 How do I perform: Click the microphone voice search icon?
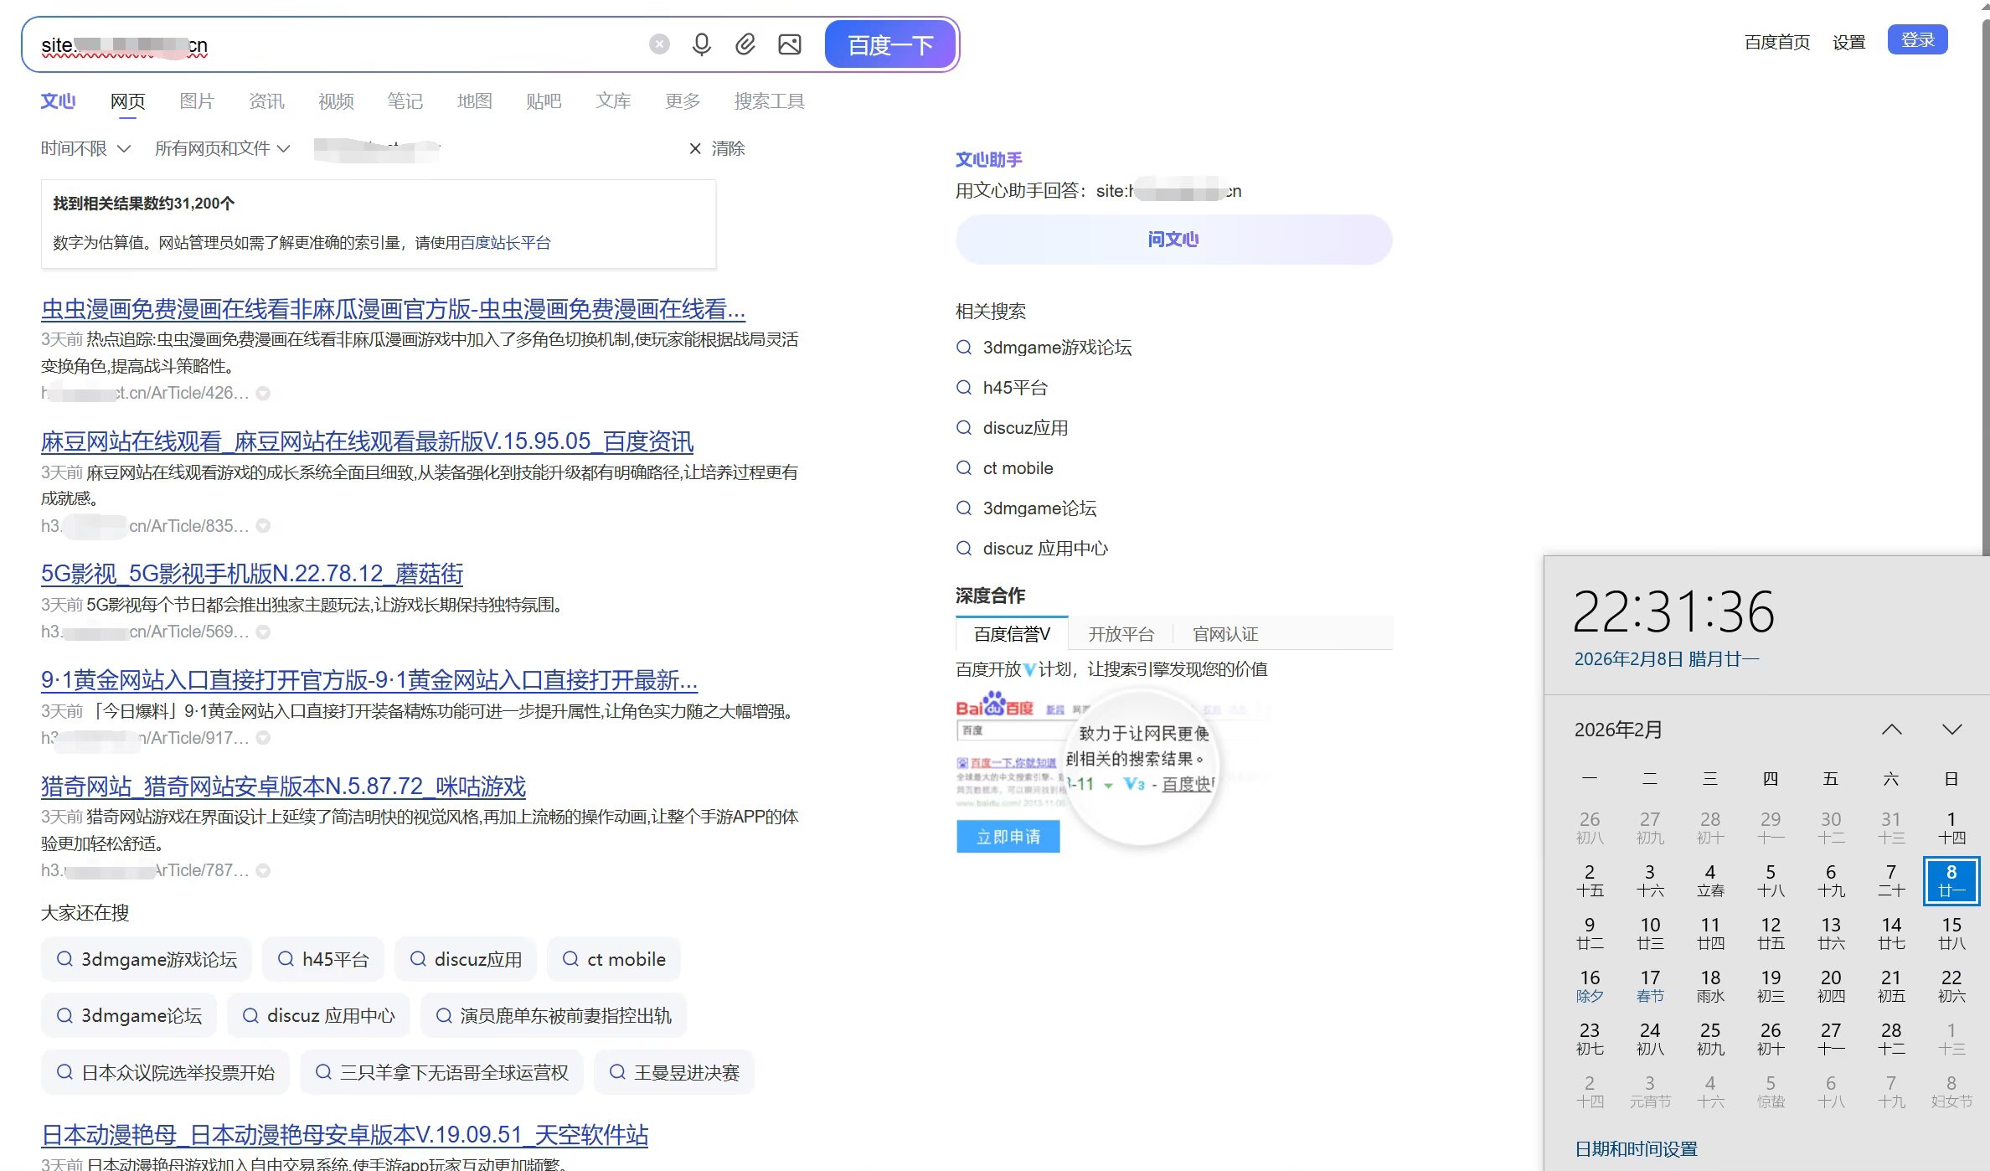coord(702,44)
